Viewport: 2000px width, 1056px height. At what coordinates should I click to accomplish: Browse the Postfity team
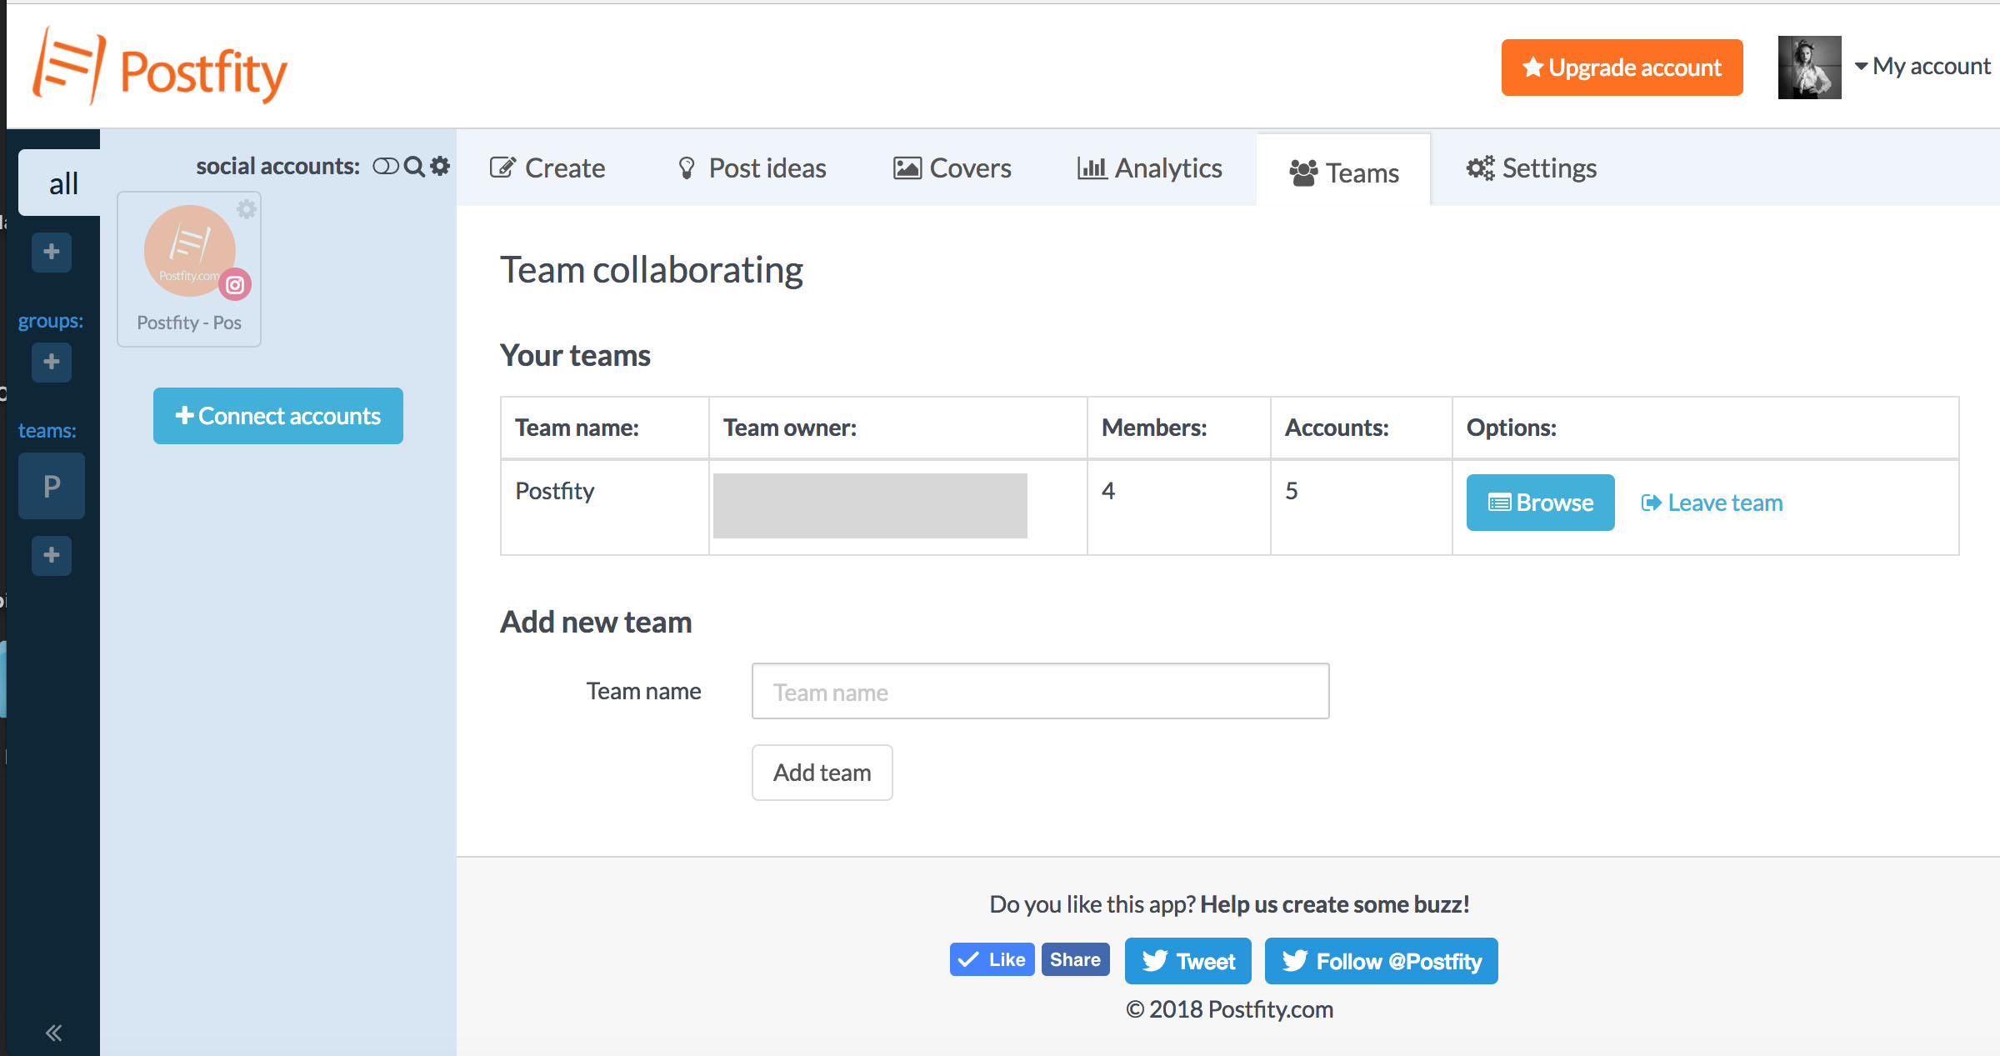pyautogui.click(x=1540, y=503)
